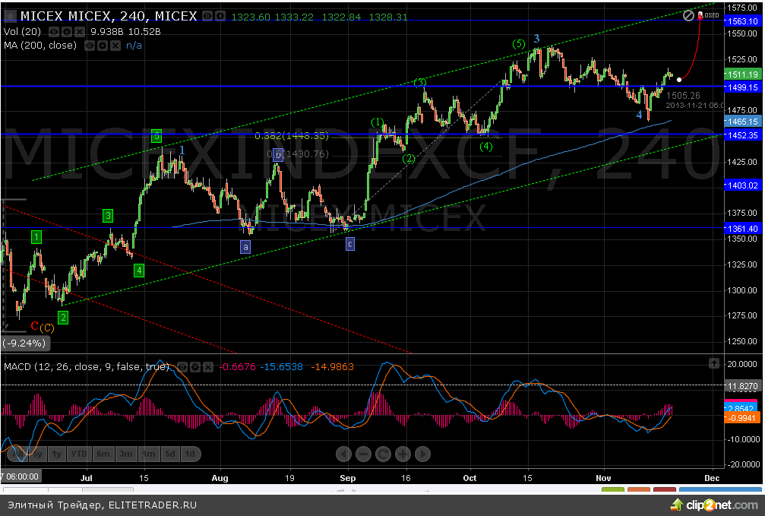Click the chart zoom-out minus control
This screenshot has height=516, width=765.
point(363,454)
